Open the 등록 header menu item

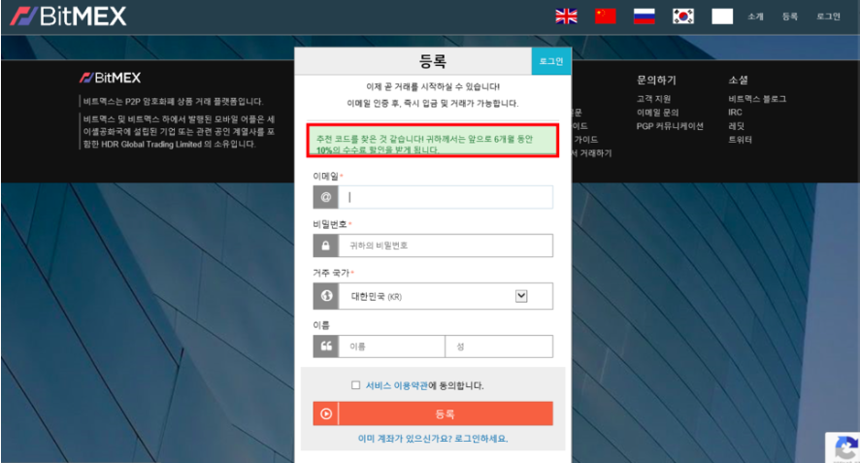point(790,17)
